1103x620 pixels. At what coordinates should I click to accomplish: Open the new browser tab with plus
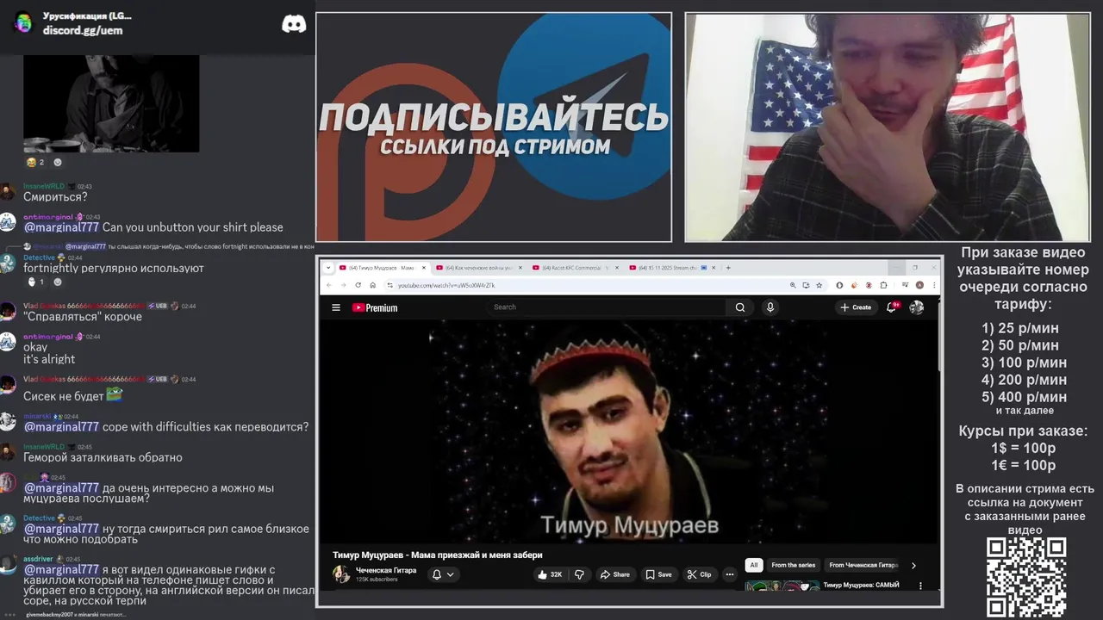pyautogui.click(x=728, y=268)
